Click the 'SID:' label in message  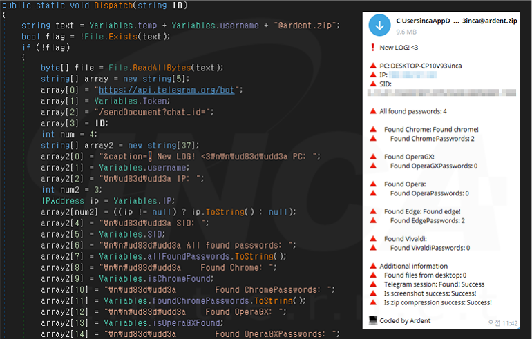386,84
